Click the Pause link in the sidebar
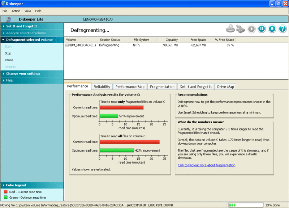This screenshot has height=208, width=289. pyautogui.click(x=9, y=60)
